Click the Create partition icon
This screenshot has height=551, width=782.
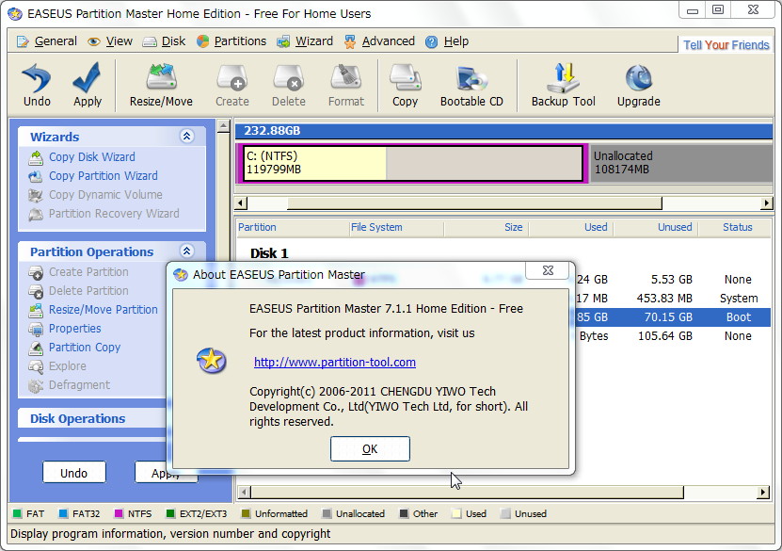pos(231,85)
